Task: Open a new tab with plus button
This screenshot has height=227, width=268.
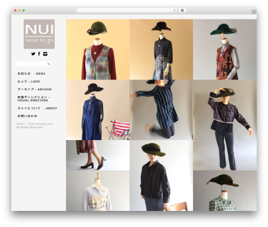Action: 254,12
